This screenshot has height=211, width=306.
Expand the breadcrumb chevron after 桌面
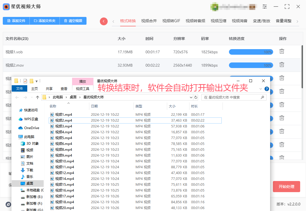pyautogui.click(x=80, y=97)
